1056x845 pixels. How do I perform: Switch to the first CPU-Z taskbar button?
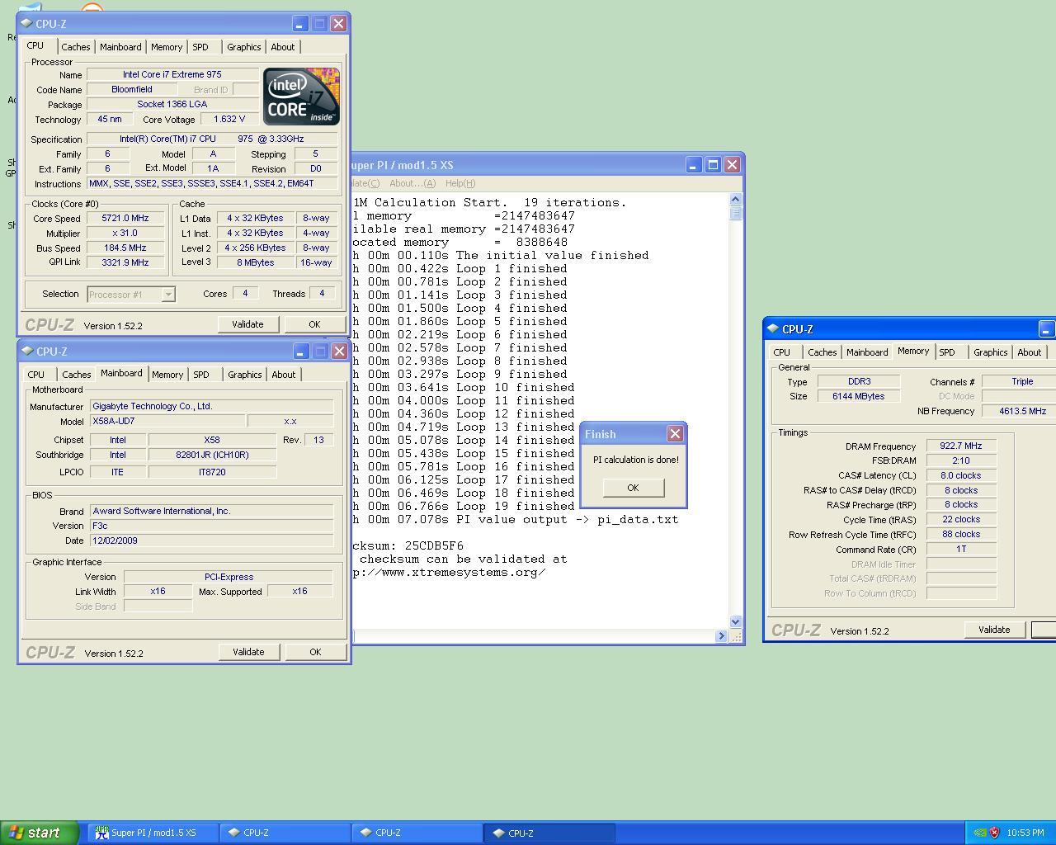click(285, 833)
